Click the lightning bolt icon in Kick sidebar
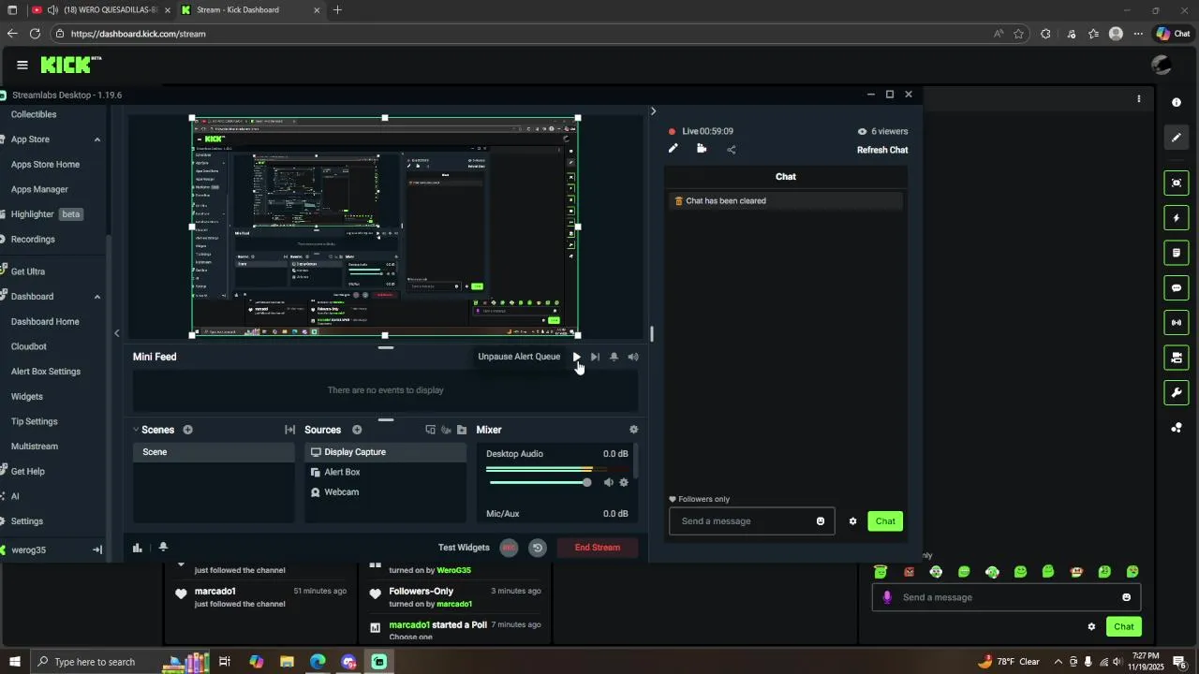This screenshot has height=674, width=1199. click(x=1177, y=218)
